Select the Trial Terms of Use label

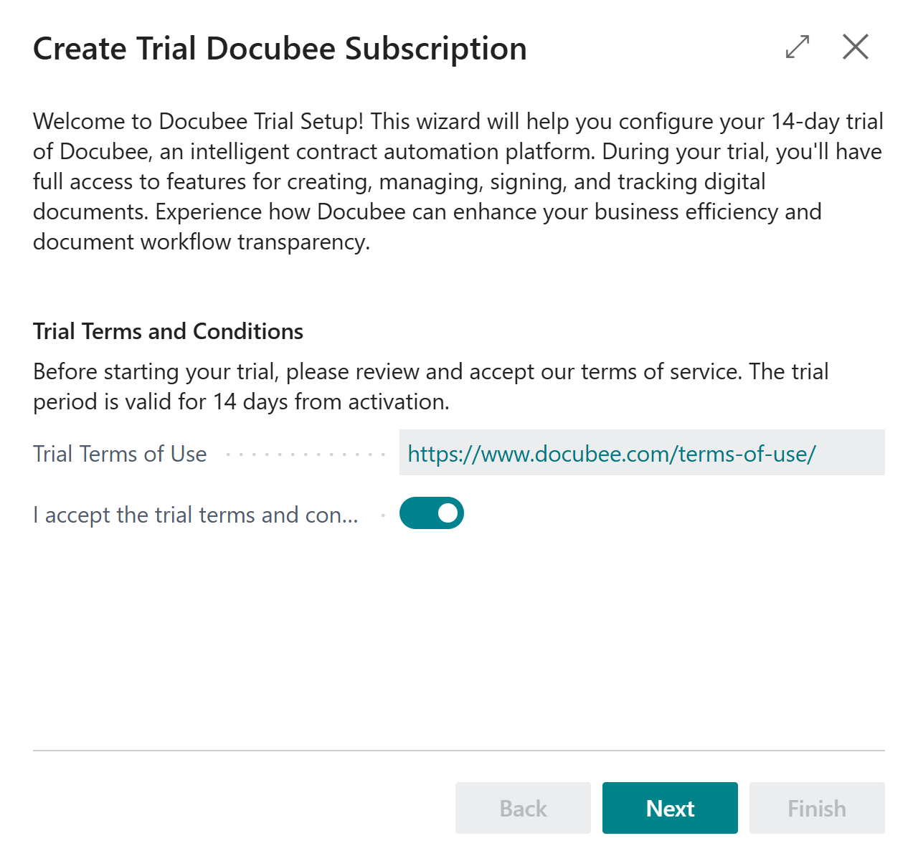click(120, 454)
